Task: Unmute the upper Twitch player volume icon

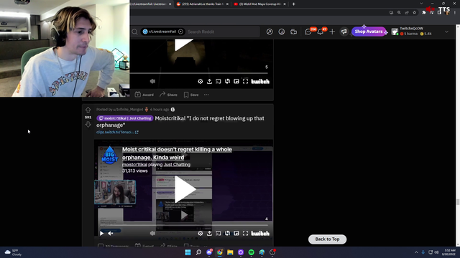Action: pyautogui.click(x=152, y=81)
